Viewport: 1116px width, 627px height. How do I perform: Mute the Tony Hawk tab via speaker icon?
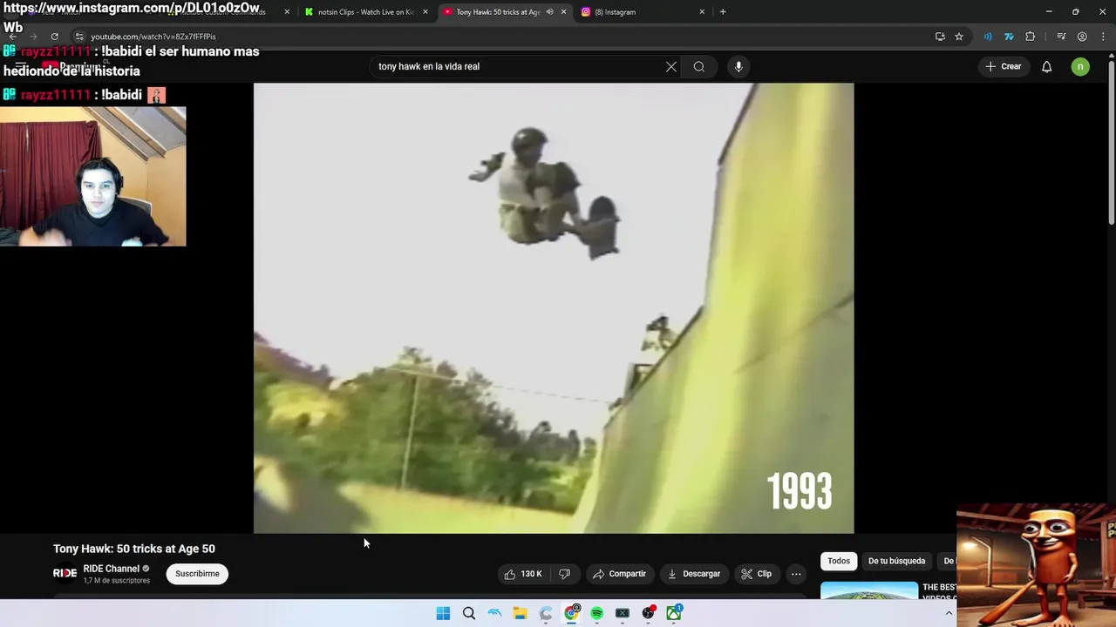[550, 12]
